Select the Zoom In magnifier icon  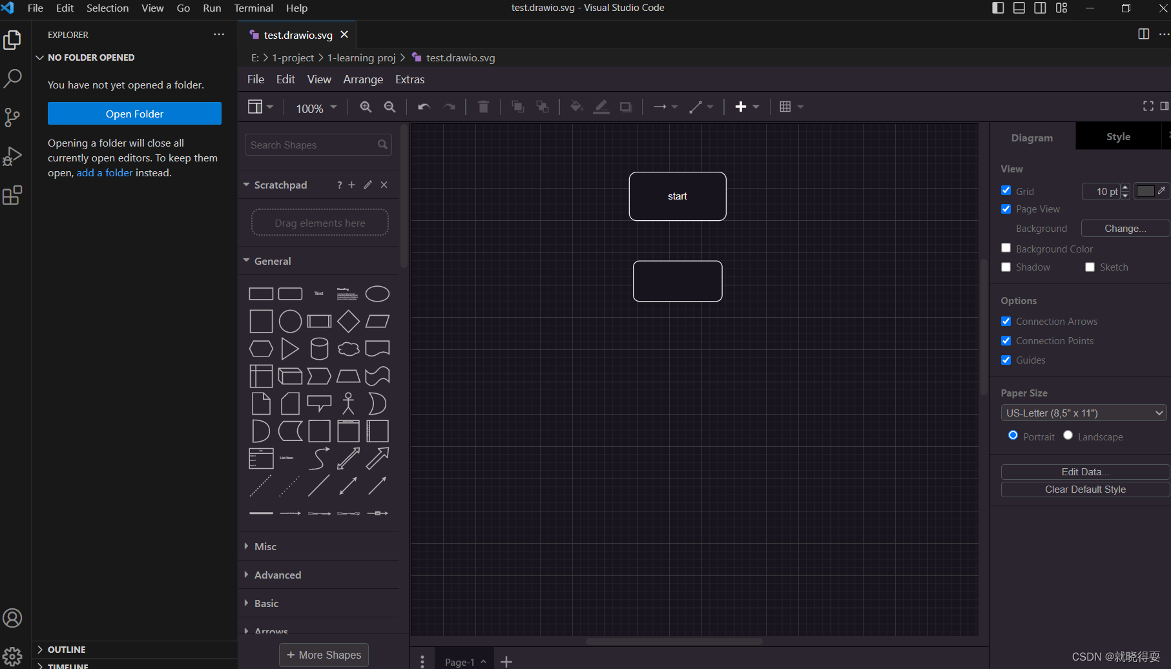point(366,107)
